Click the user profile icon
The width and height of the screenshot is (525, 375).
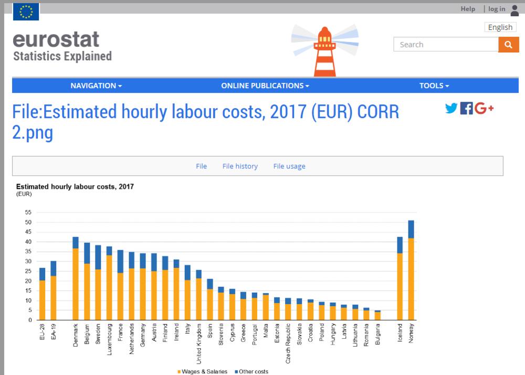coord(514,9)
